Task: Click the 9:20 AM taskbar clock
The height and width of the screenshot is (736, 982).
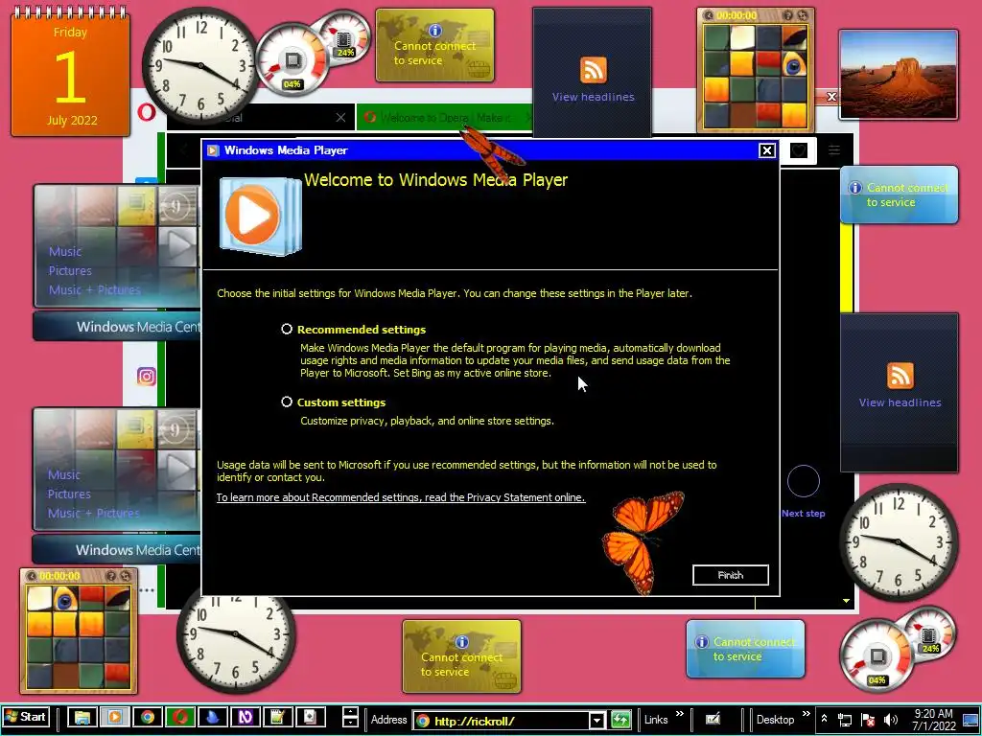Action: pos(933,720)
